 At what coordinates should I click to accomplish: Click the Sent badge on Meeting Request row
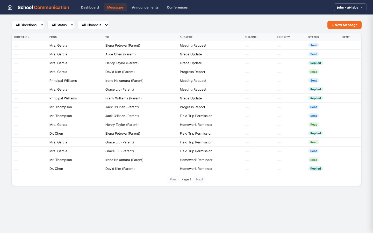(x=313, y=45)
